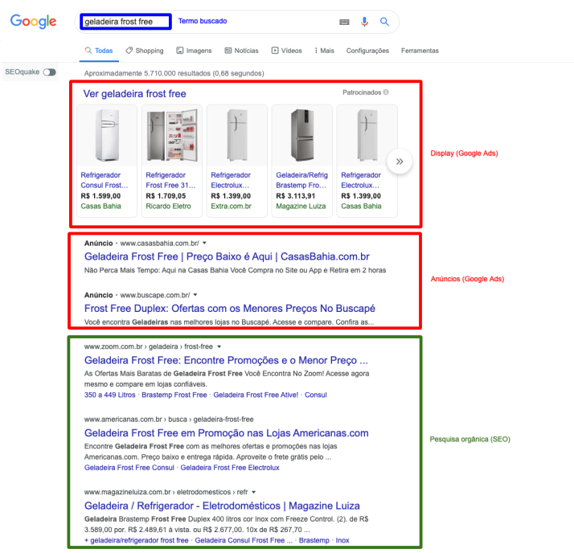The height and width of the screenshot is (553, 574).
Task: Expand dropdown arrow beside magazineluiza.com.br result
Action: point(254,492)
